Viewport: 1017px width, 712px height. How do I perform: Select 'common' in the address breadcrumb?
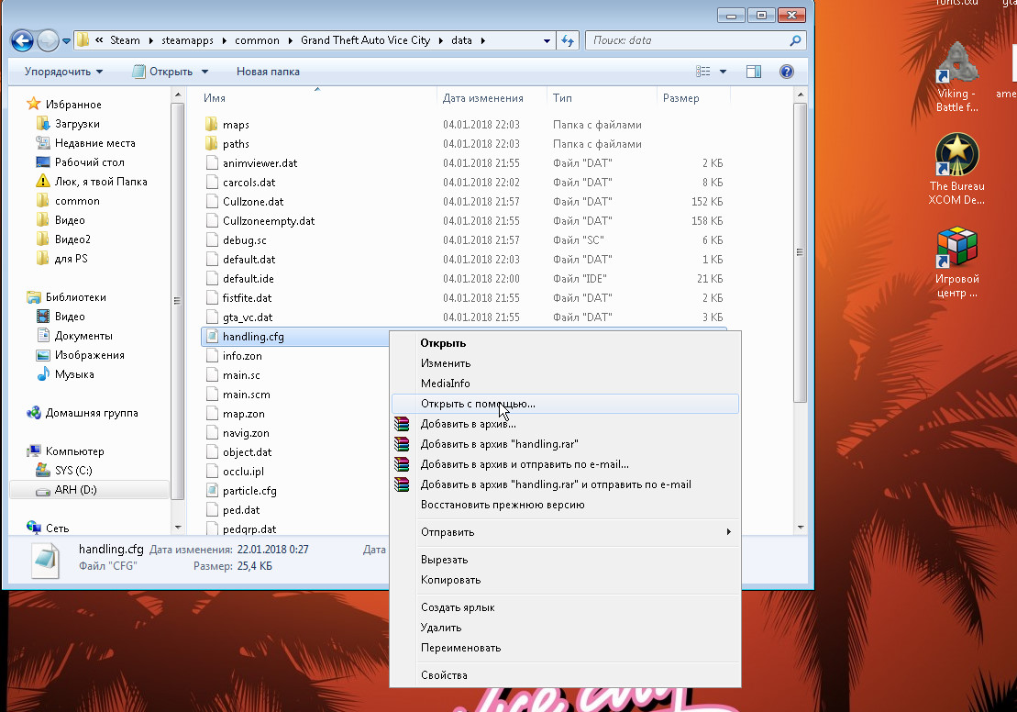(x=257, y=40)
